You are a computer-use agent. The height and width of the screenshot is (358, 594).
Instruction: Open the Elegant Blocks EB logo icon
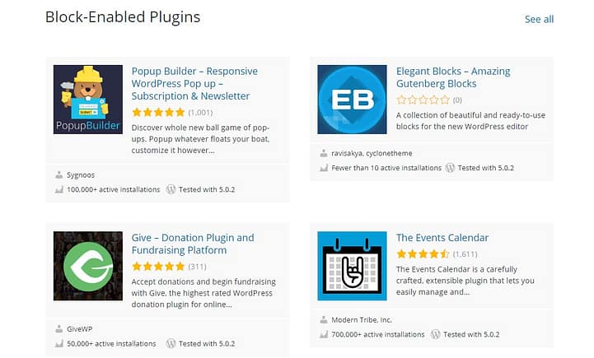click(352, 100)
